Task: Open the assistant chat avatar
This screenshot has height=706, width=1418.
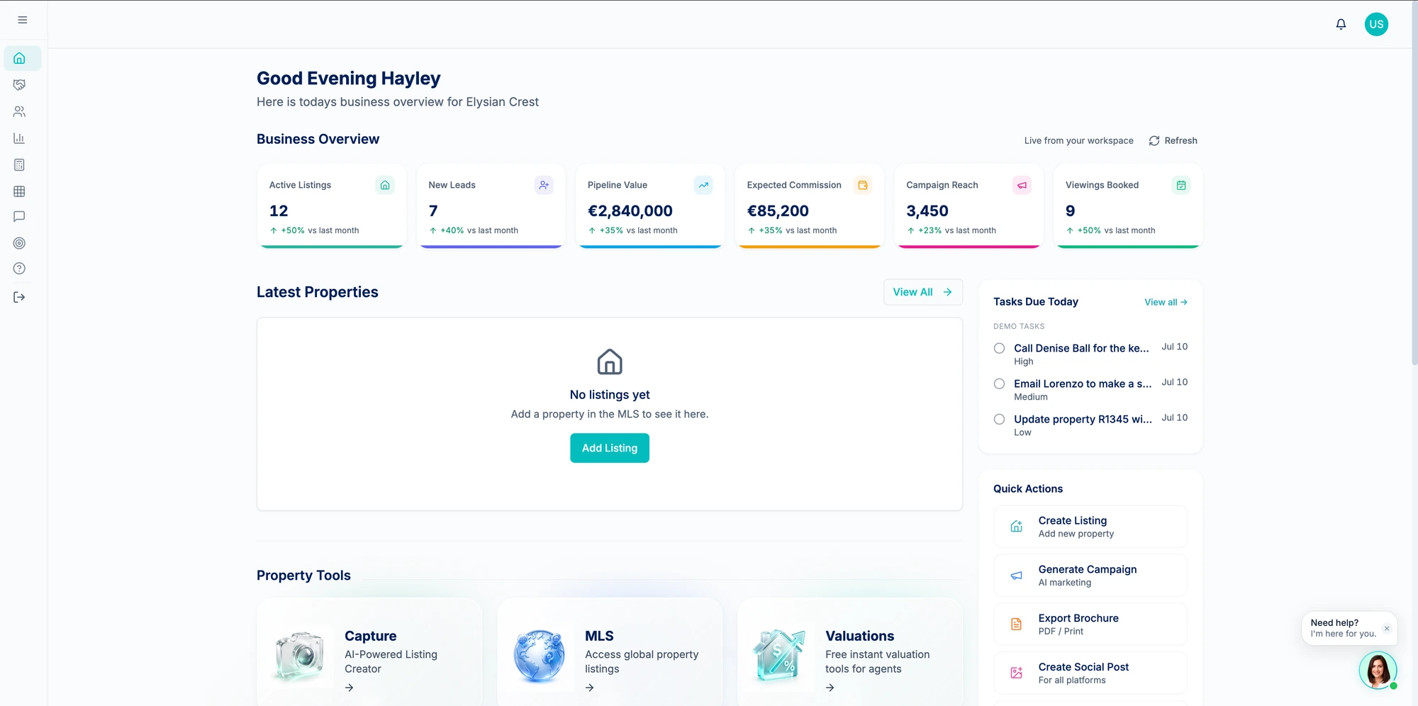Action: click(1378, 670)
